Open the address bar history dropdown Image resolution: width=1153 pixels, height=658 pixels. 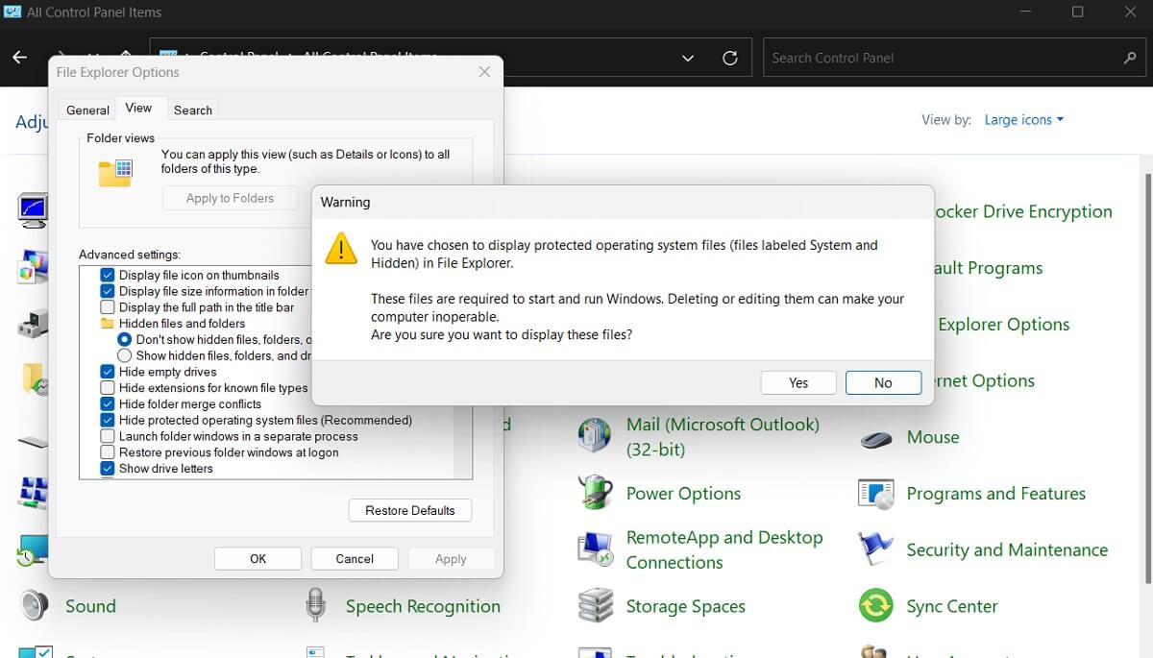pos(687,58)
